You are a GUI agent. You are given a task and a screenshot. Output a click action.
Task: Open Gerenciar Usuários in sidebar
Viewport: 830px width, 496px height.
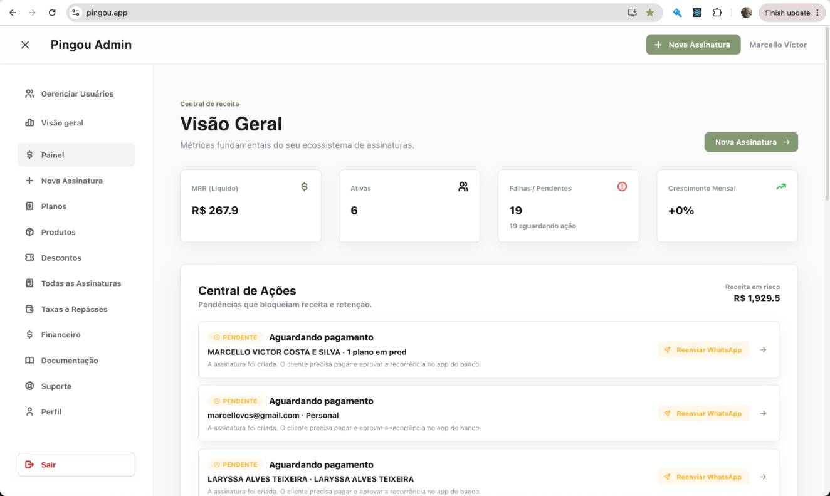coord(76,93)
